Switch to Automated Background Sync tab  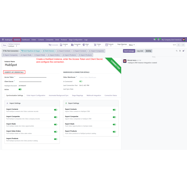pos(59,95)
